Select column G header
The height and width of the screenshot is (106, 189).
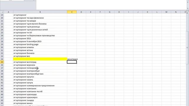[x=110, y=12]
